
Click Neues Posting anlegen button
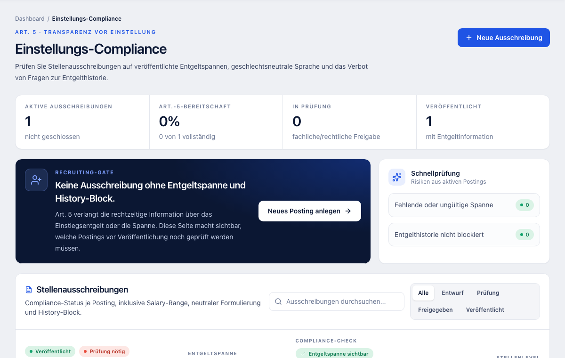point(310,211)
